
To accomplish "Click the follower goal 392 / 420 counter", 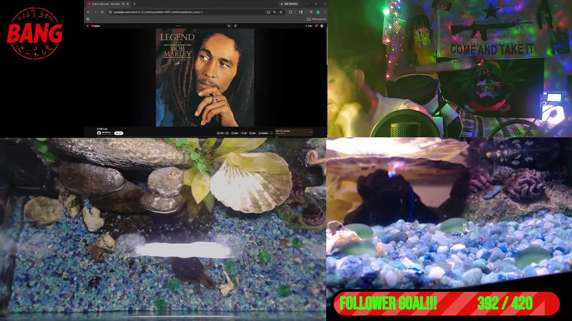I will tap(505, 304).
